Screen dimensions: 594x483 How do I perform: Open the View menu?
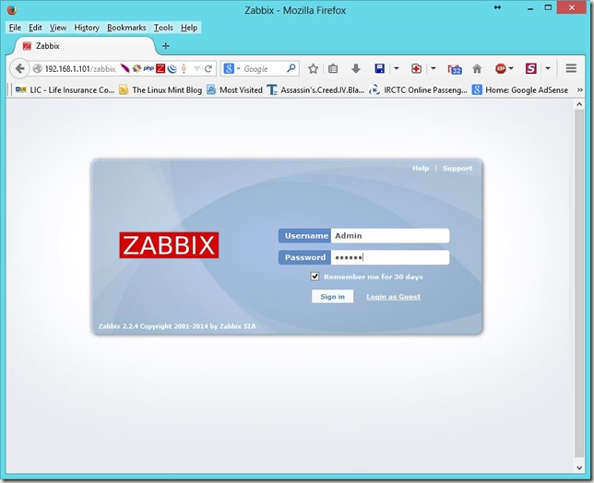(58, 28)
